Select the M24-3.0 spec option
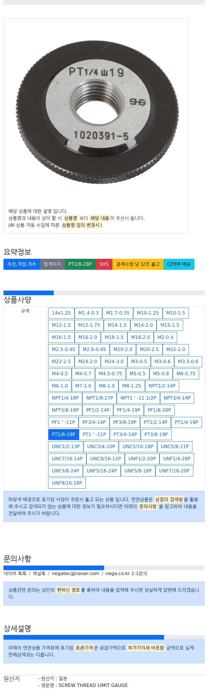Viewport: 208px width, 689px height. pos(114,361)
